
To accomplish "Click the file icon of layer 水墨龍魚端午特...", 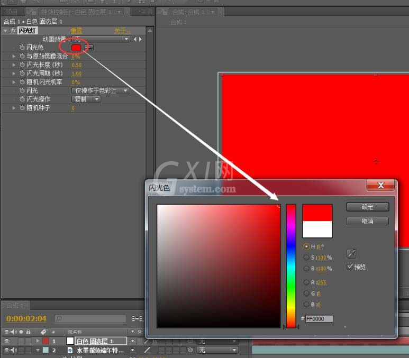I will coord(70,350).
